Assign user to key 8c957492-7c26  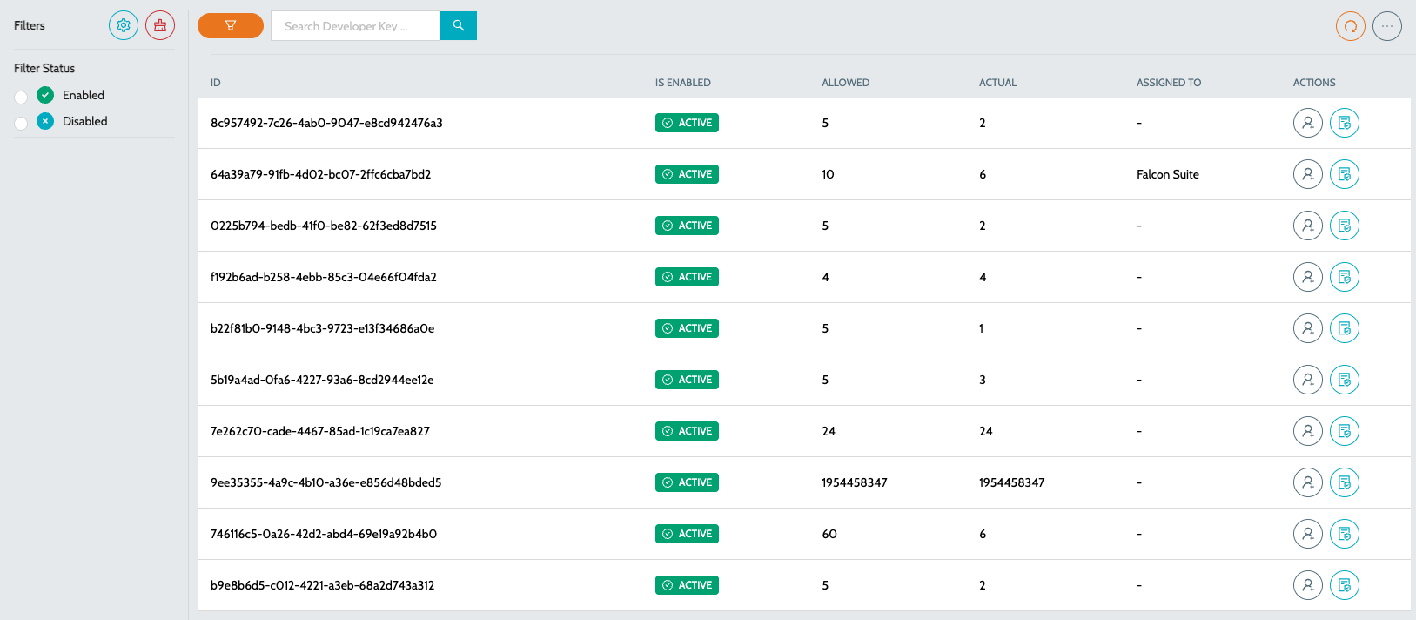pyautogui.click(x=1307, y=123)
